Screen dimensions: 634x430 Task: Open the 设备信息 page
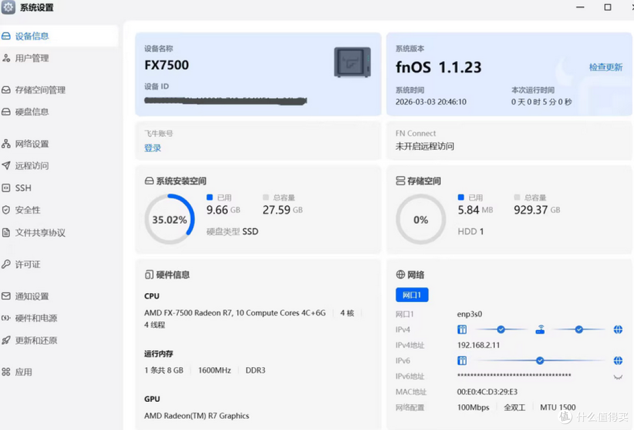(x=59, y=36)
